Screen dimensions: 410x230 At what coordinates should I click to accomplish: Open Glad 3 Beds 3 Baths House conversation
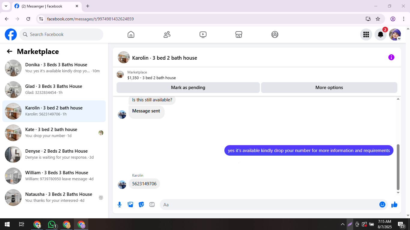[x=54, y=90]
